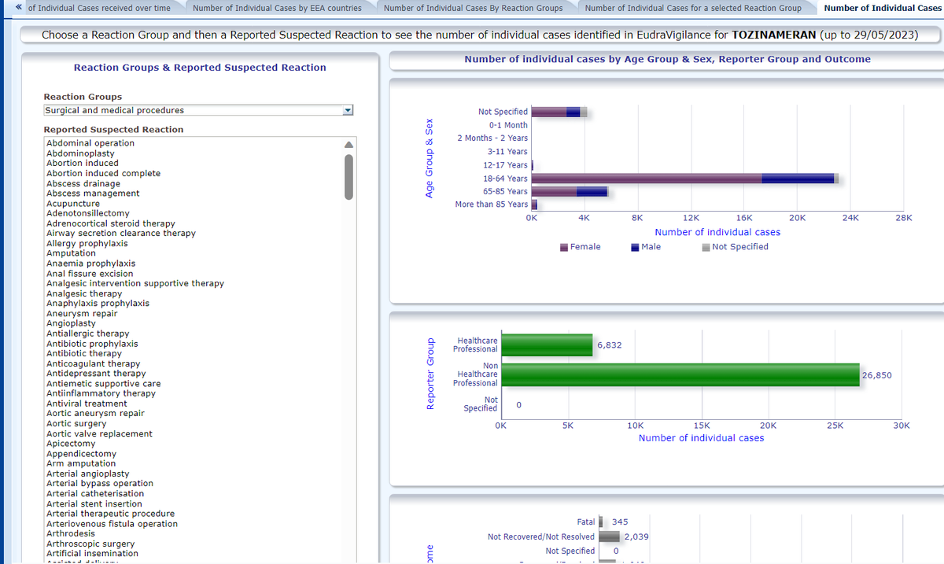Choose Antibiotic therapy in the list

84,354
